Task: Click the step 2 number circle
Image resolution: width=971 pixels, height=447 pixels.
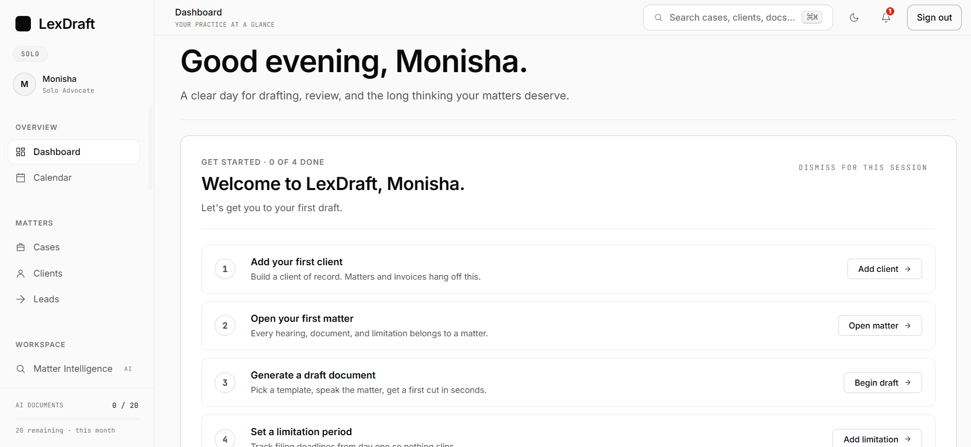Action: pos(225,325)
